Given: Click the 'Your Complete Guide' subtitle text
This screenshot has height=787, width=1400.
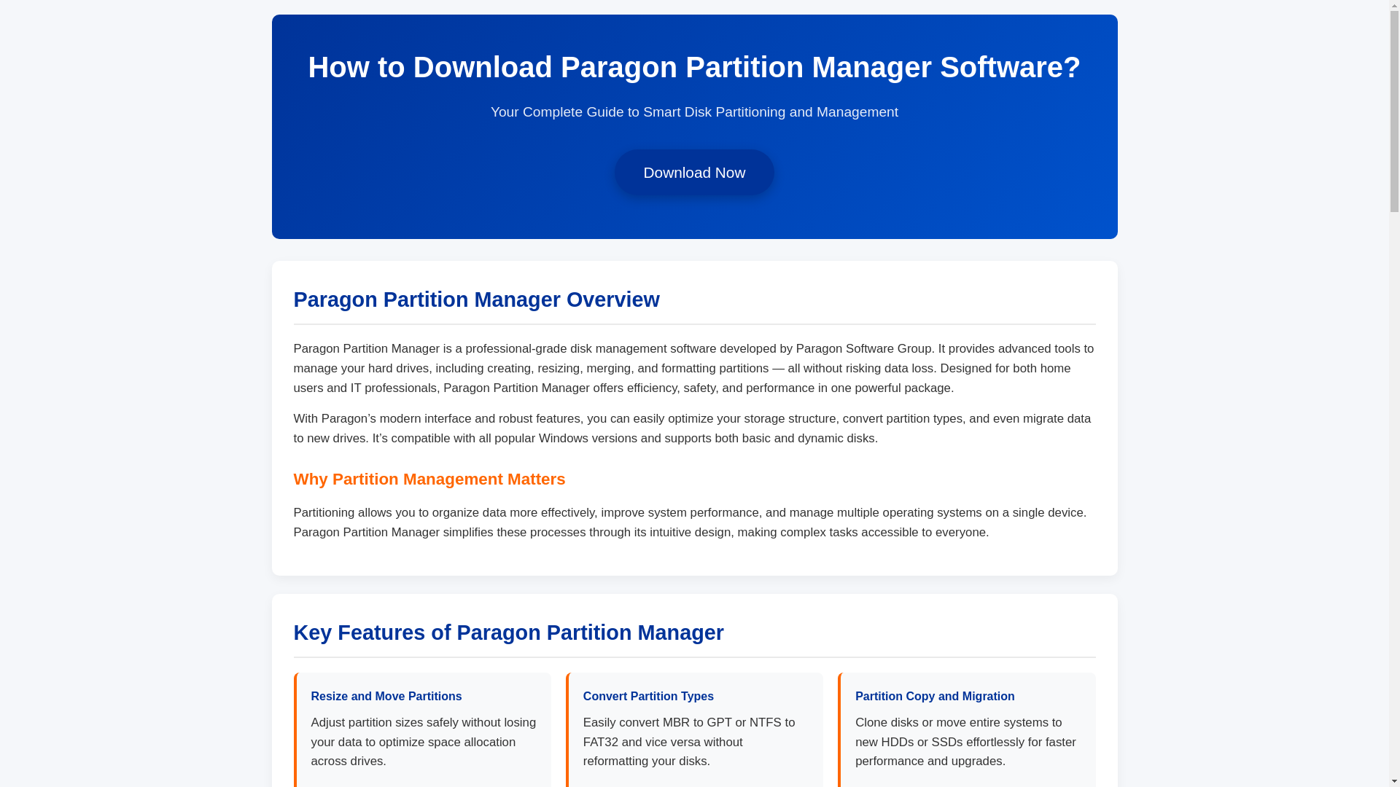Looking at the screenshot, I should tap(693, 112).
